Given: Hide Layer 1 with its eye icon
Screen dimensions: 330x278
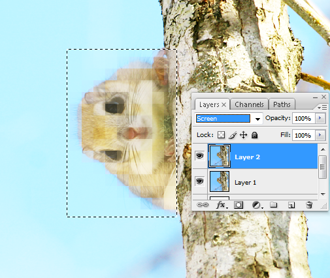Looking at the screenshot, I should [x=200, y=181].
